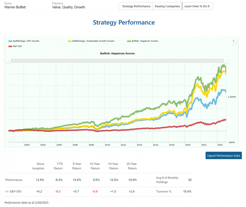Click the Value, Quality, Growth factors text
The image size is (246, 207).
pos(69,7)
